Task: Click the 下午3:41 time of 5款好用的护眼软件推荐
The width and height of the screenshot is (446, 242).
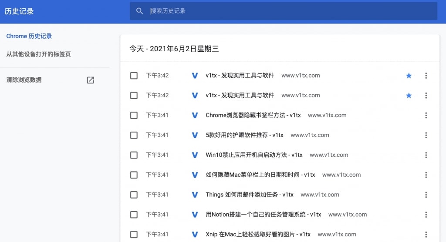Action: [x=157, y=135]
